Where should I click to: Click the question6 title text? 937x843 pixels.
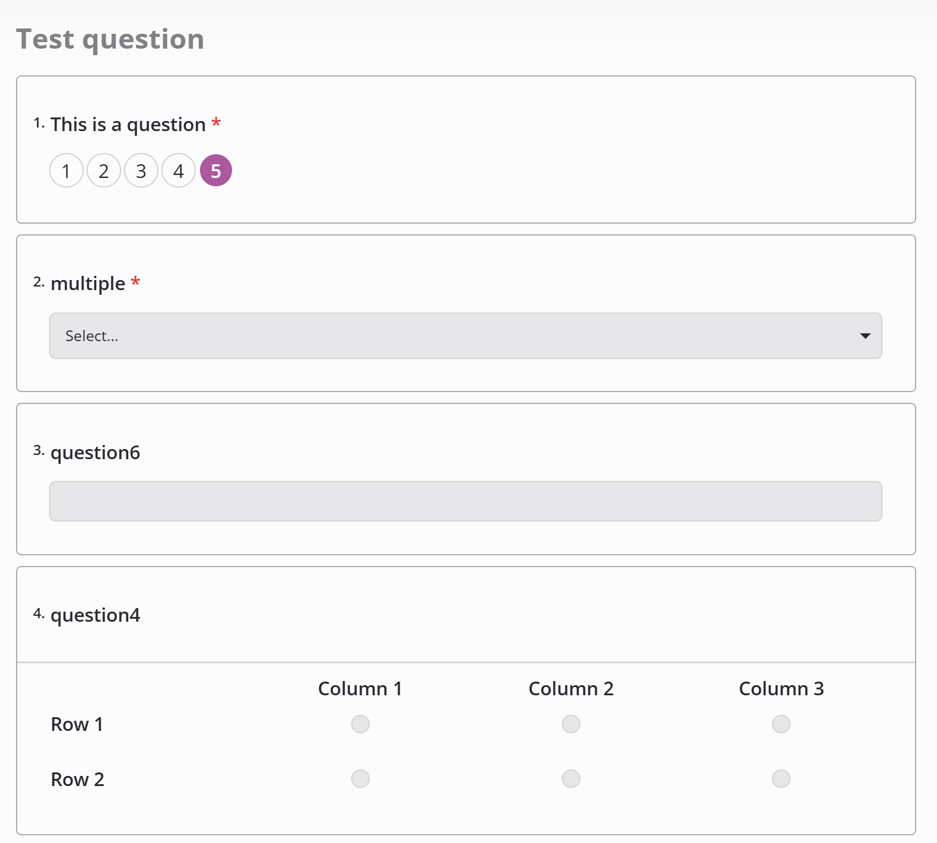click(x=95, y=453)
